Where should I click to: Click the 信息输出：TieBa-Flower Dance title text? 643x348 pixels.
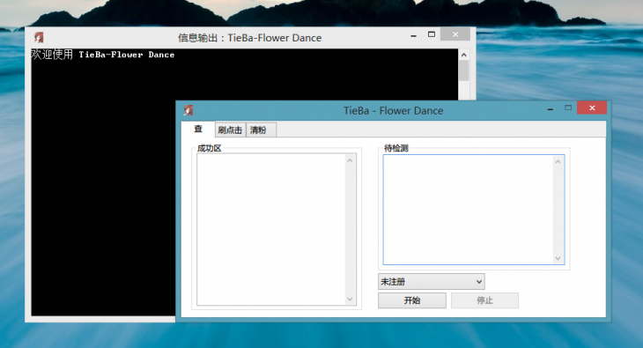(x=250, y=38)
